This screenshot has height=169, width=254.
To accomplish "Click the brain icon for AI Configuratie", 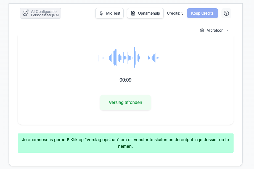I will [x=25, y=13].
